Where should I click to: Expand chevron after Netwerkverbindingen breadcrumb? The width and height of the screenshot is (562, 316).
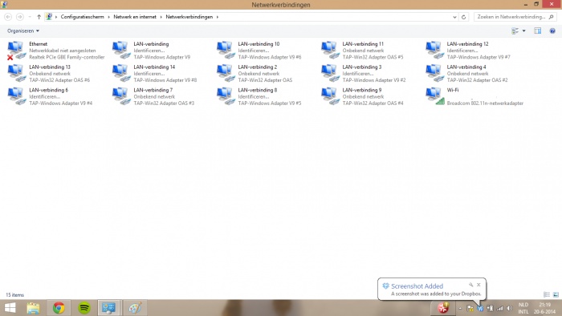[218, 17]
